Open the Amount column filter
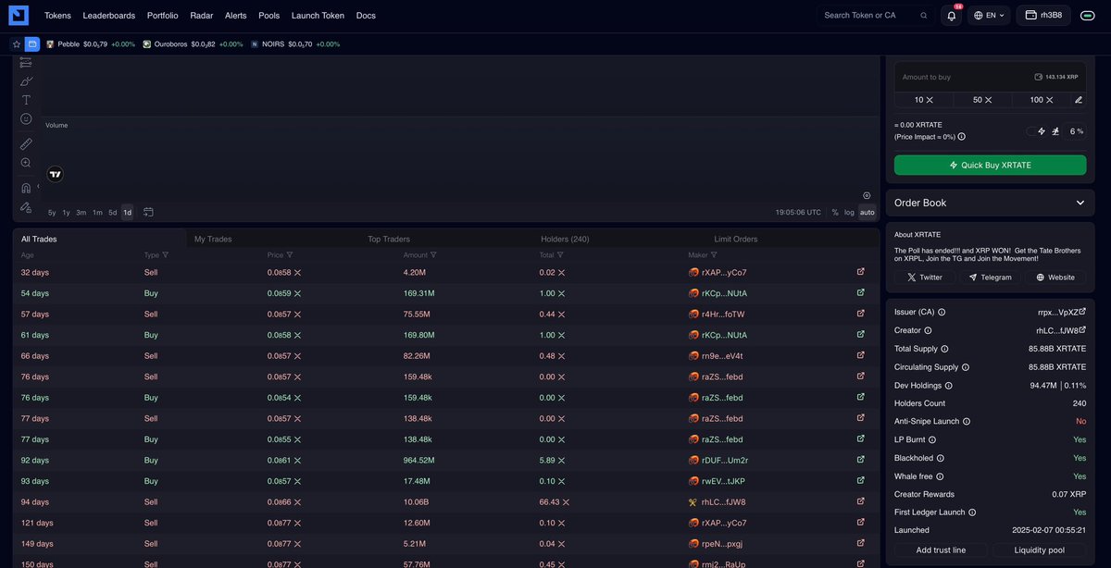 click(x=433, y=254)
